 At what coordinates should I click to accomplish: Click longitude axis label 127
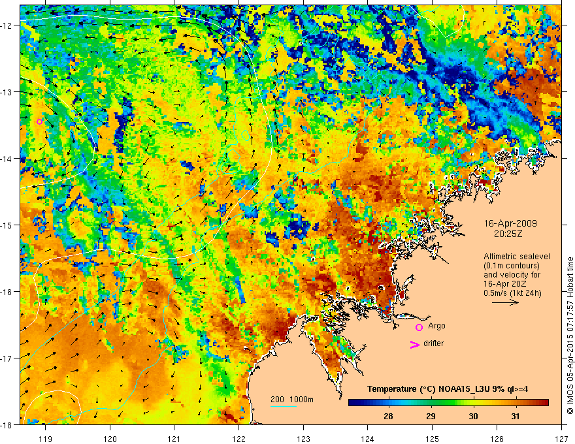561,439
